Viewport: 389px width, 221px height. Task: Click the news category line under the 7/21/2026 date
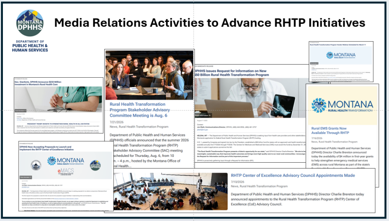pyautogui.click(x=139, y=127)
